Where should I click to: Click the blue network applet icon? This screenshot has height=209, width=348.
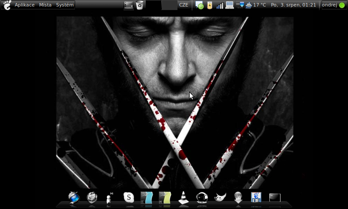[240, 5]
